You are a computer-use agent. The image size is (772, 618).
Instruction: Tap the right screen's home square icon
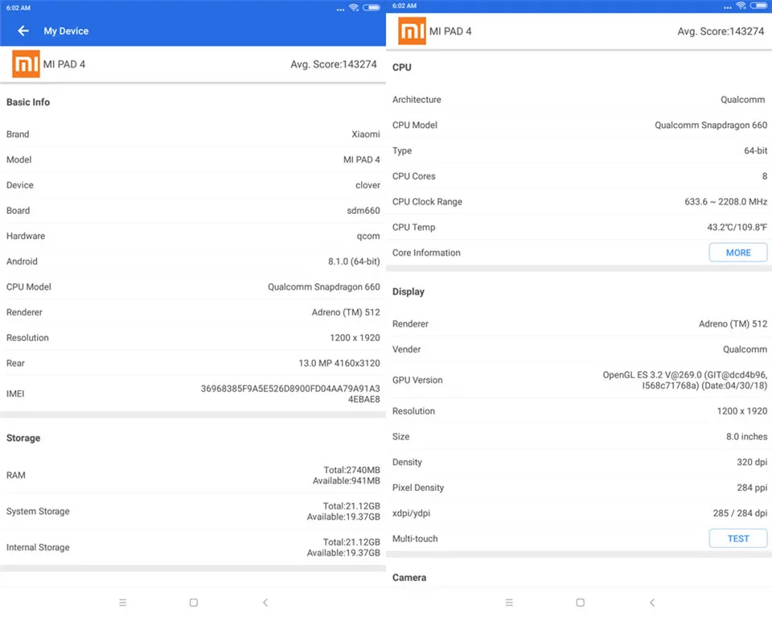[581, 602]
